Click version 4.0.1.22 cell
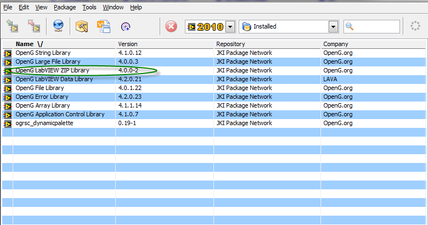 (130, 88)
